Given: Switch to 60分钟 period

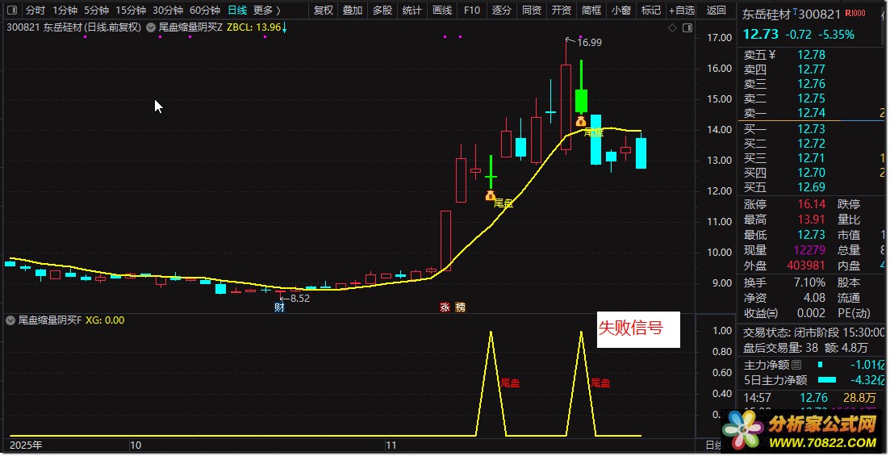Looking at the screenshot, I should (205, 10).
